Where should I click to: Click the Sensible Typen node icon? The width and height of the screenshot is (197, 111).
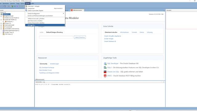3,32
